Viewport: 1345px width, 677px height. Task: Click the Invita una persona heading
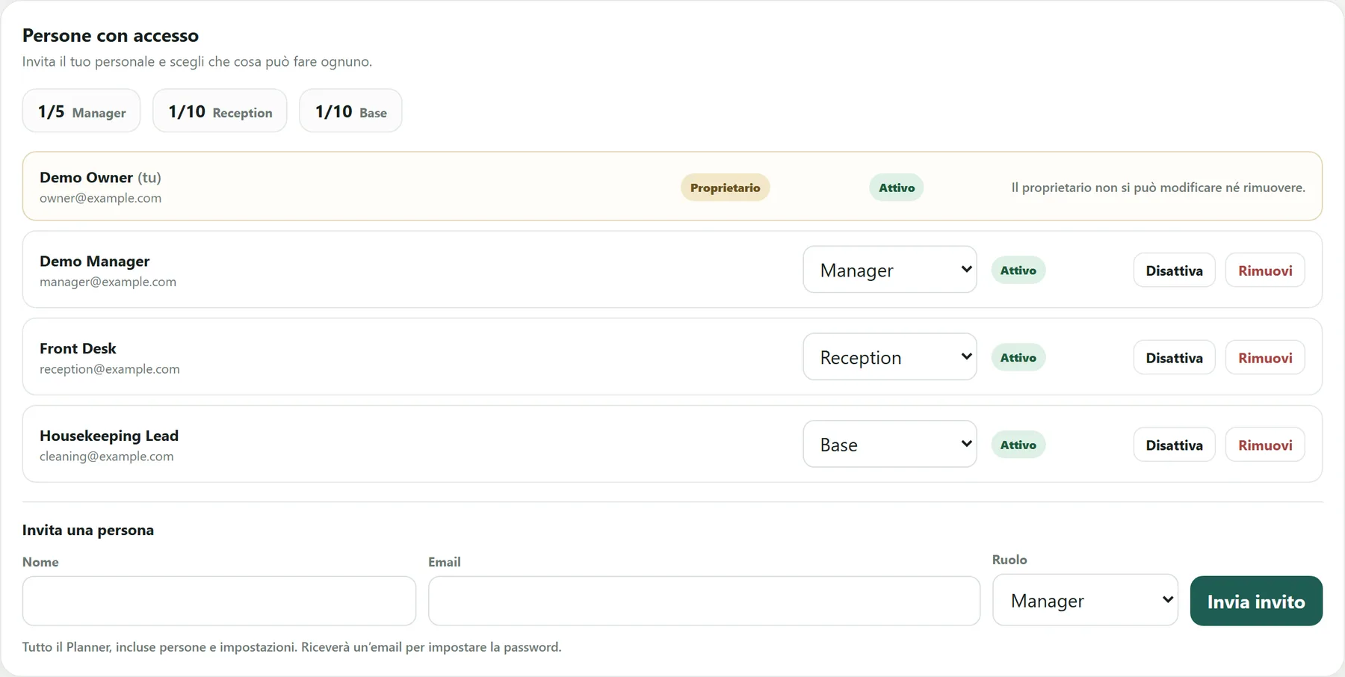point(88,530)
